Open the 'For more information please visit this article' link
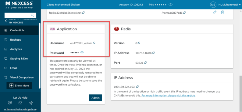The width and height of the screenshot is (242, 112). 168,96
